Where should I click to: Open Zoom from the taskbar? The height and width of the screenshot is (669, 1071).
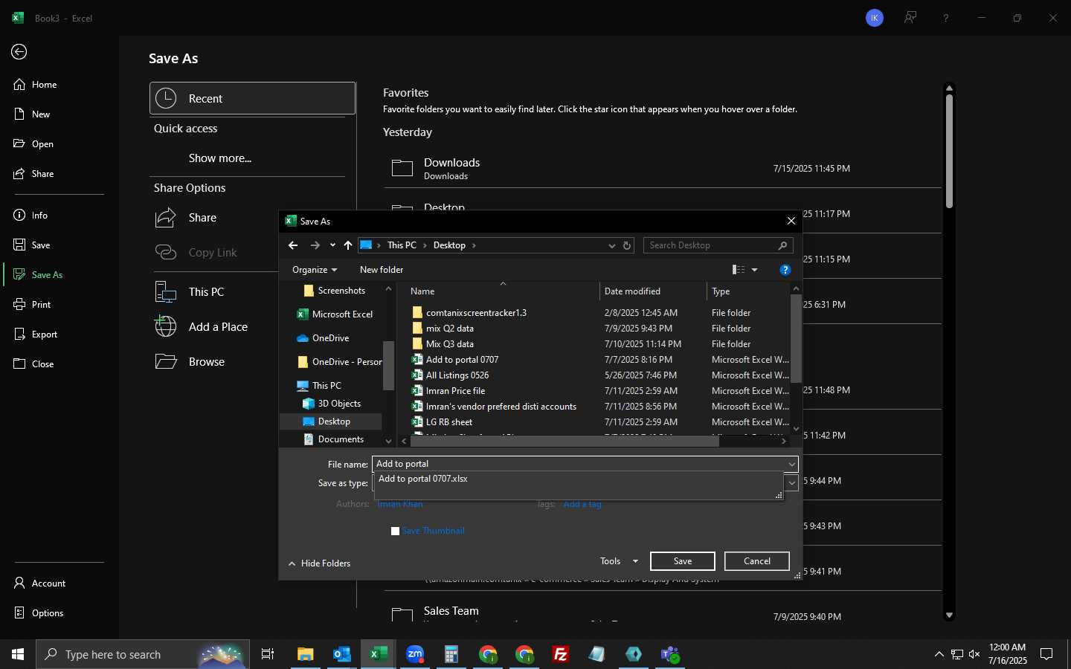coord(415,654)
